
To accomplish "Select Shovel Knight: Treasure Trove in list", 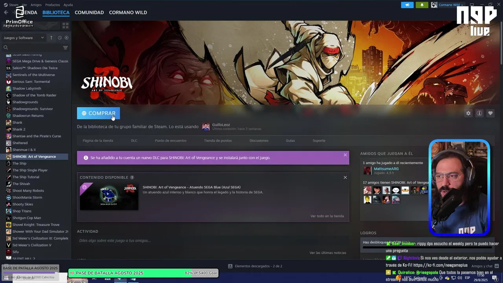I will click(x=36, y=225).
